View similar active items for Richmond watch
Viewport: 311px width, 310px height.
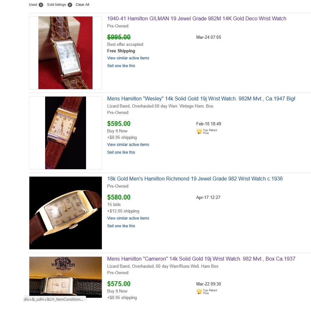128,218
